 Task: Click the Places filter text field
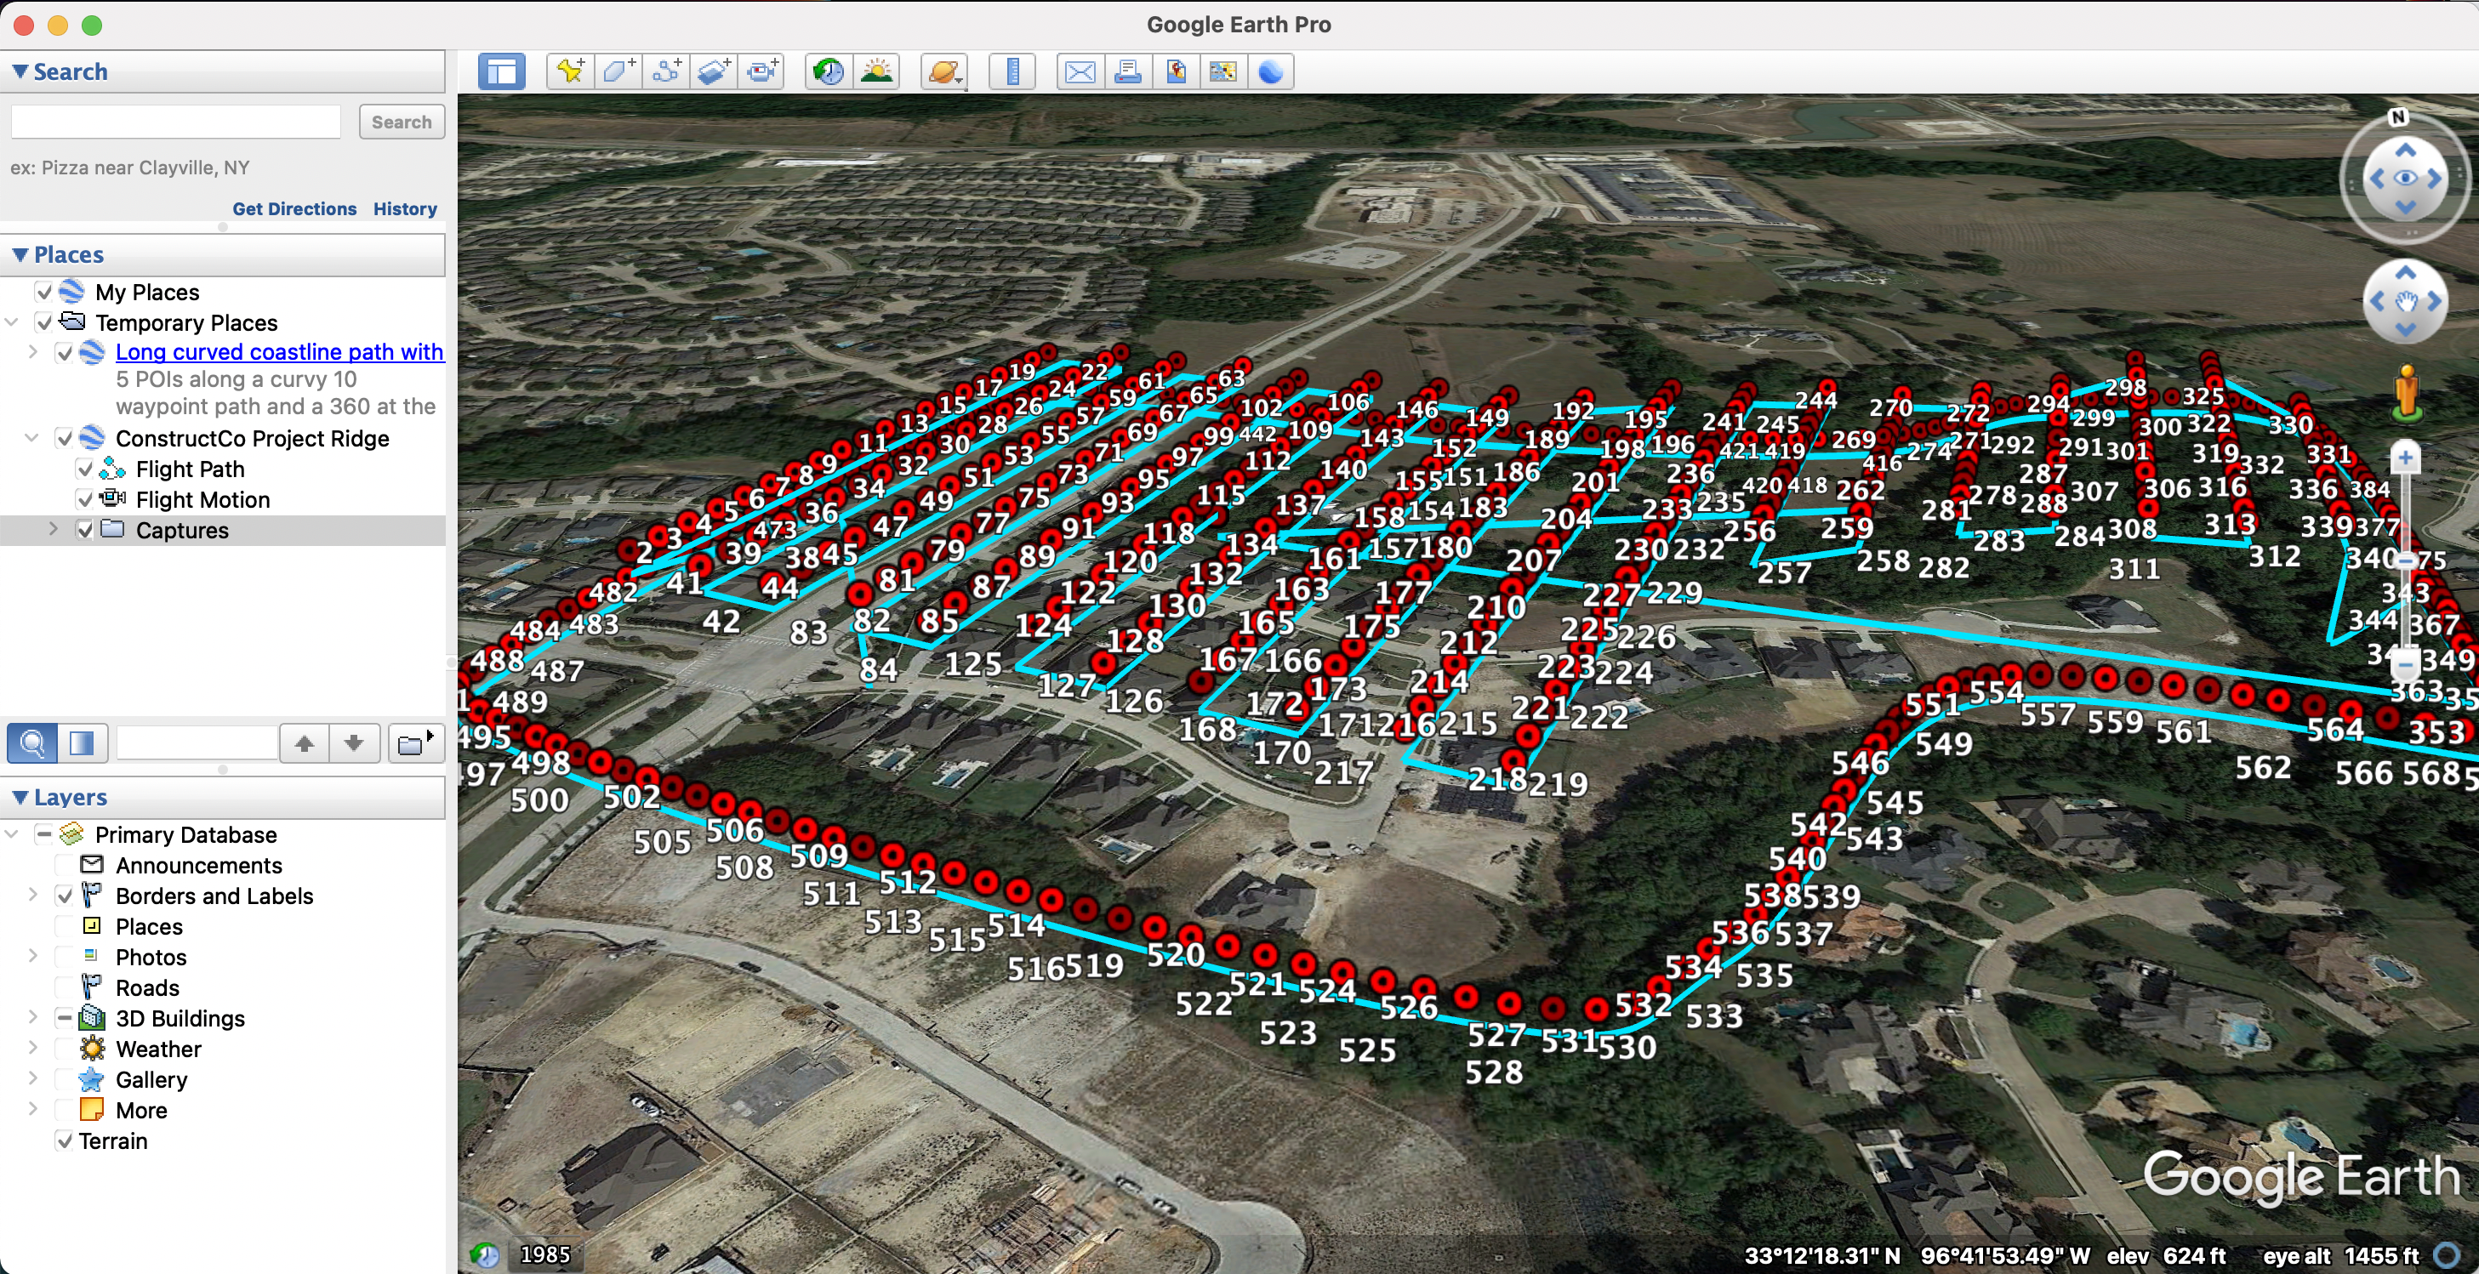tap(197, 744)
